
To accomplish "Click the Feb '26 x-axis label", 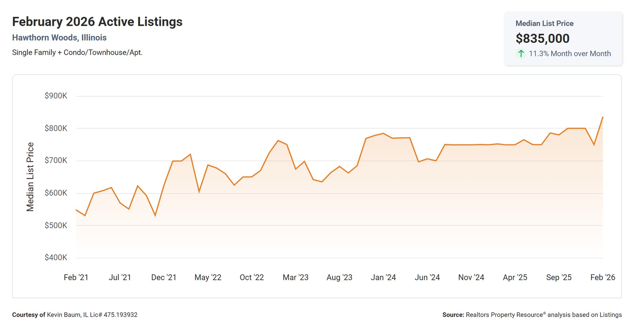I will [602, 277].
